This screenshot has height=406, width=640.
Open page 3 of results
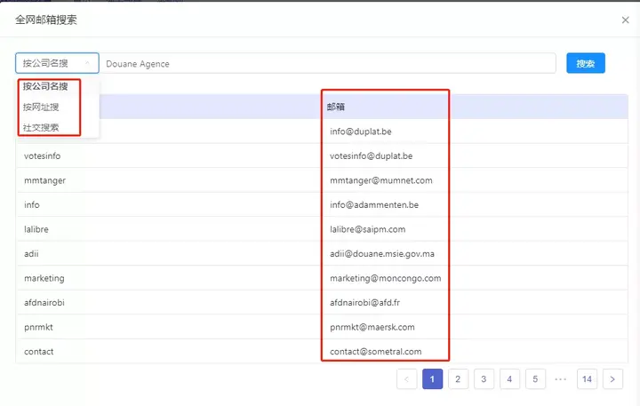click(x=484, y=379)
